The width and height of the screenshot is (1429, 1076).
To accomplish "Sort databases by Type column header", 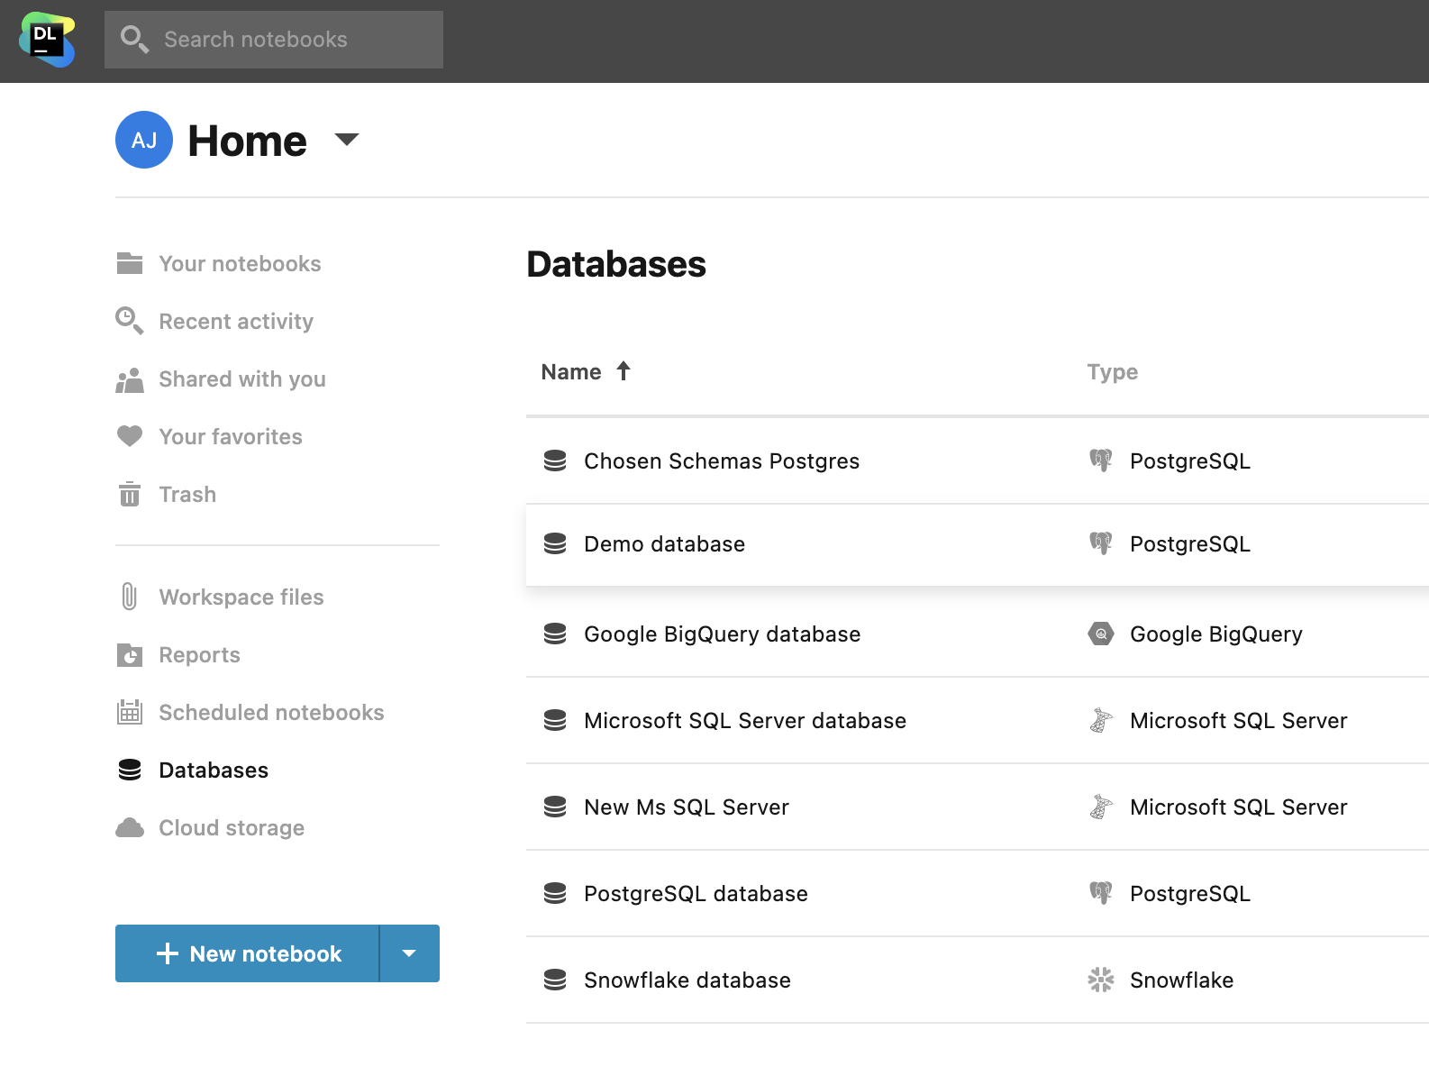I will [1112, 372].
